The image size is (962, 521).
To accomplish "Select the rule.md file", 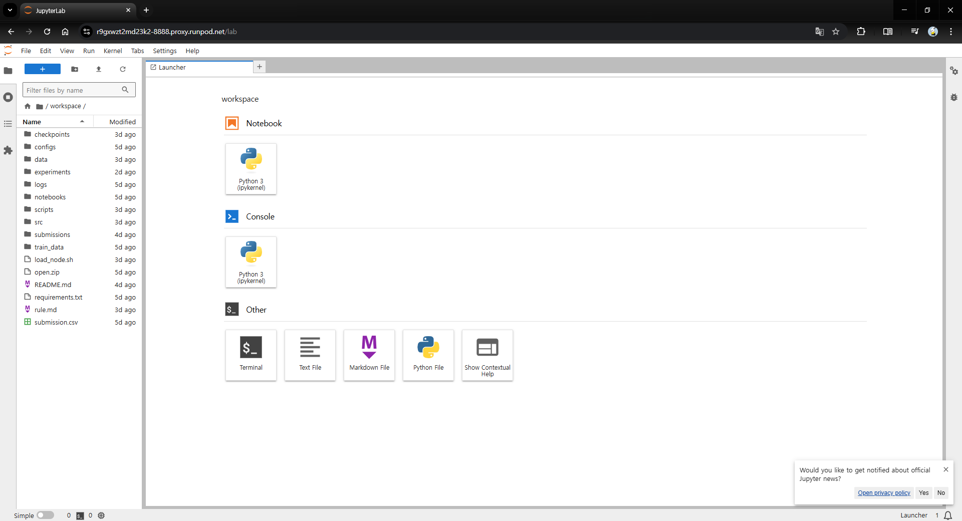I will coord(79,310).
